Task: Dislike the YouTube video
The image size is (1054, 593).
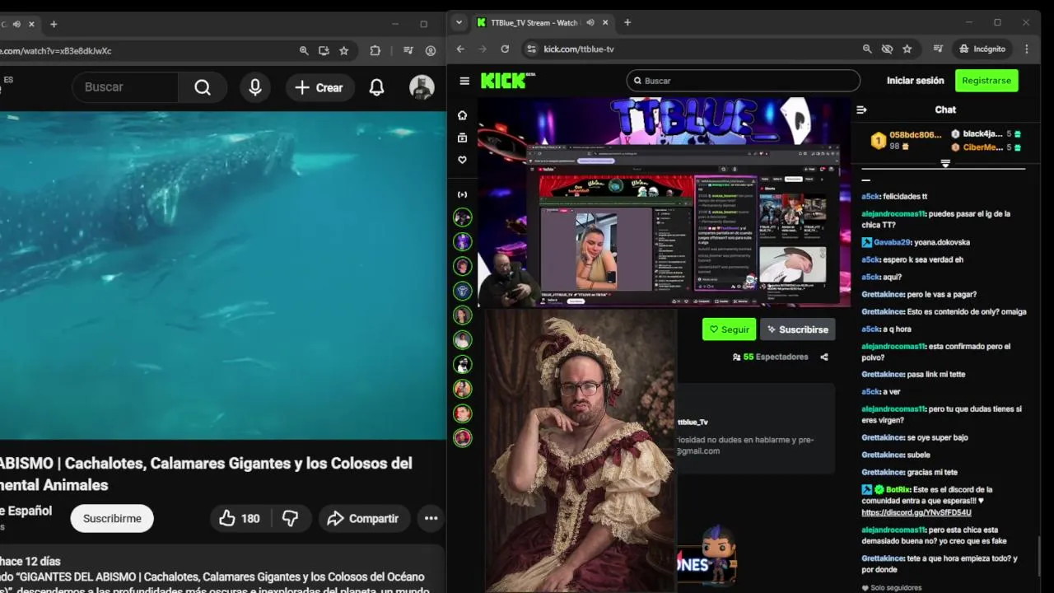Action: (291, 518)
